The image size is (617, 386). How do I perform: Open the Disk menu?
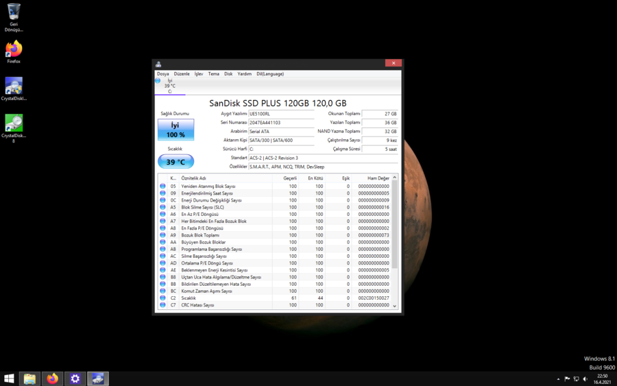pos(228,73)
